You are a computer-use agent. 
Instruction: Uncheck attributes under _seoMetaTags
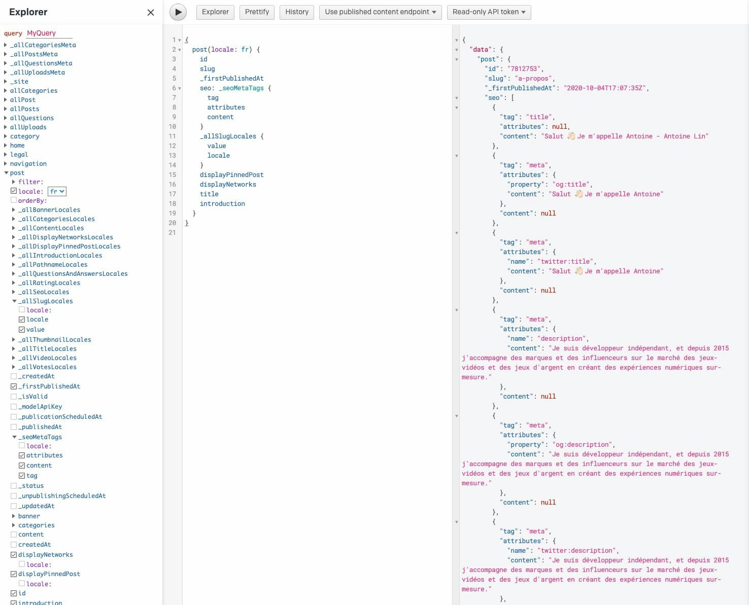pyautogui.click(x=22, y=455)
